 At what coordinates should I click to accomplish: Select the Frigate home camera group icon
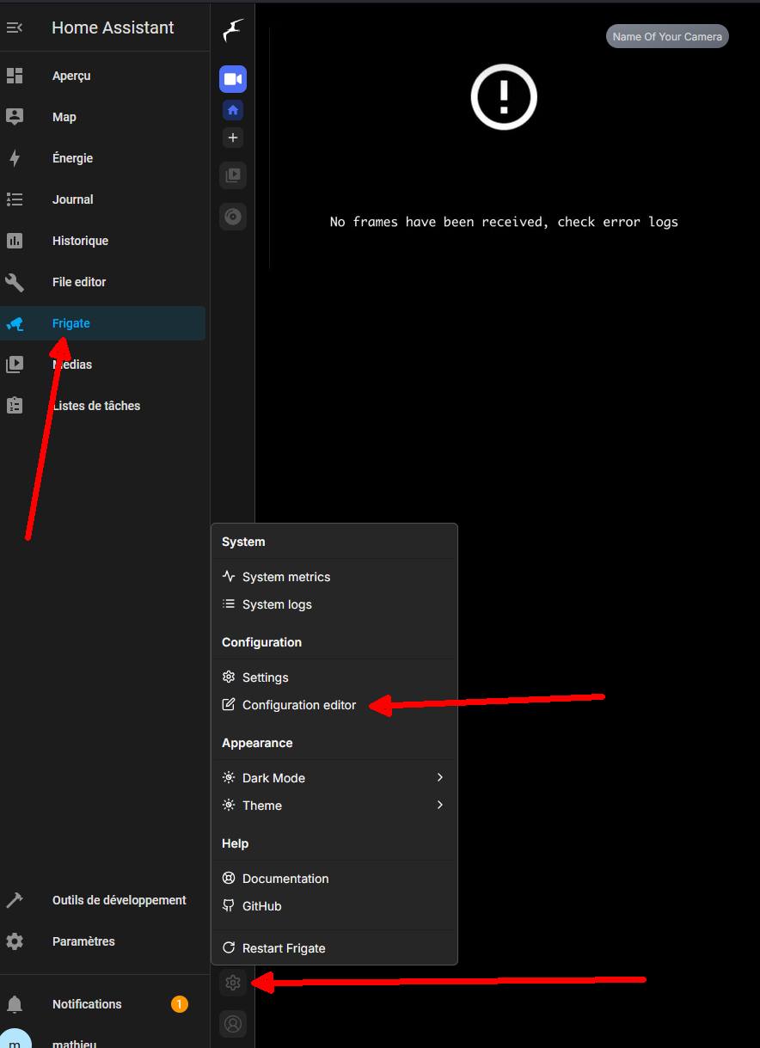[233, 110]
